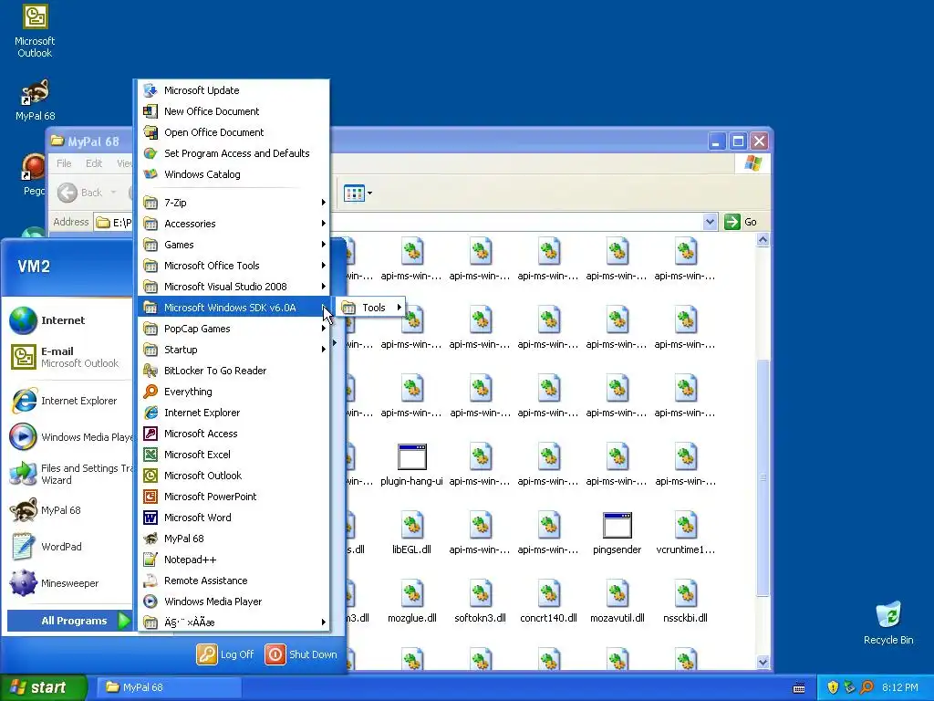Expand the Startup program folder
The height and width of the screenshot is (701, 934).
pyautogui.click(x=233, y=350)
